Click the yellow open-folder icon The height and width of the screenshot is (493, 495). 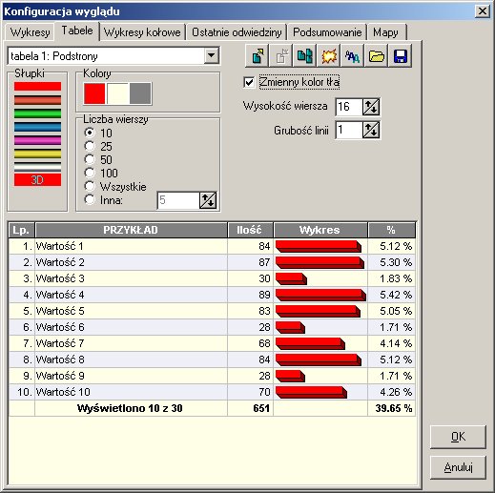coord(377,56)
